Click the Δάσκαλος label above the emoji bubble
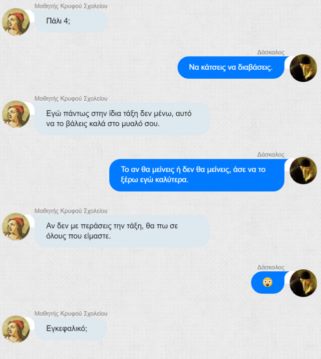321x359 pixels. coord(271,267)
